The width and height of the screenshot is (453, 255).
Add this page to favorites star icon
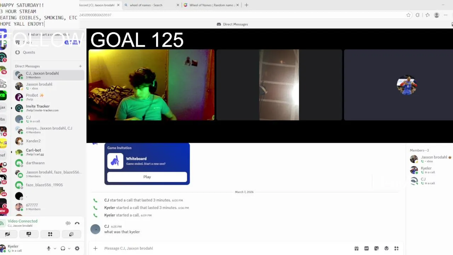tap(408, 15)
